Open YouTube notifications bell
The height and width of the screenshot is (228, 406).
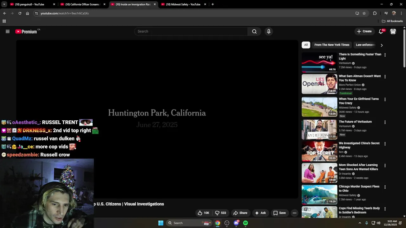pos(381,31)
